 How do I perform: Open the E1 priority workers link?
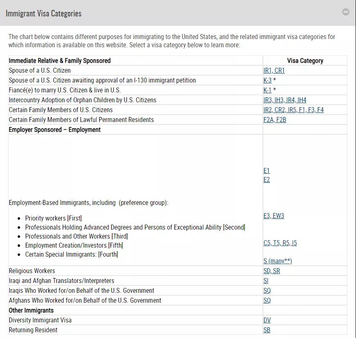(x=267, y=170)
